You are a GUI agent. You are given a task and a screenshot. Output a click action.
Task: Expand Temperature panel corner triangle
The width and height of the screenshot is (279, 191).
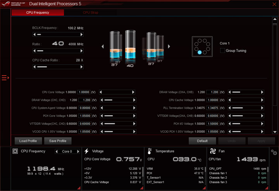pos(204,188)
